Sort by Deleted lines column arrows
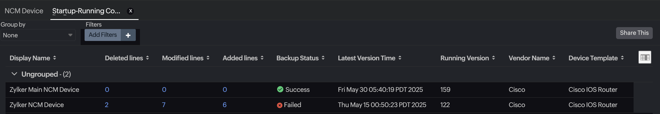The width and height of the screenshot is (660, 114). coord(147,58)
